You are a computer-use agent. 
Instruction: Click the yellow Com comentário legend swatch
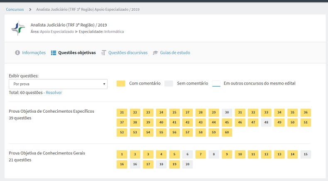[121, 84]
